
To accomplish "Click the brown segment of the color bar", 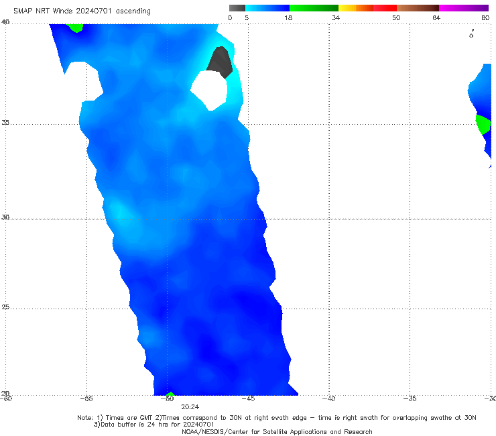I will (418, 8).
